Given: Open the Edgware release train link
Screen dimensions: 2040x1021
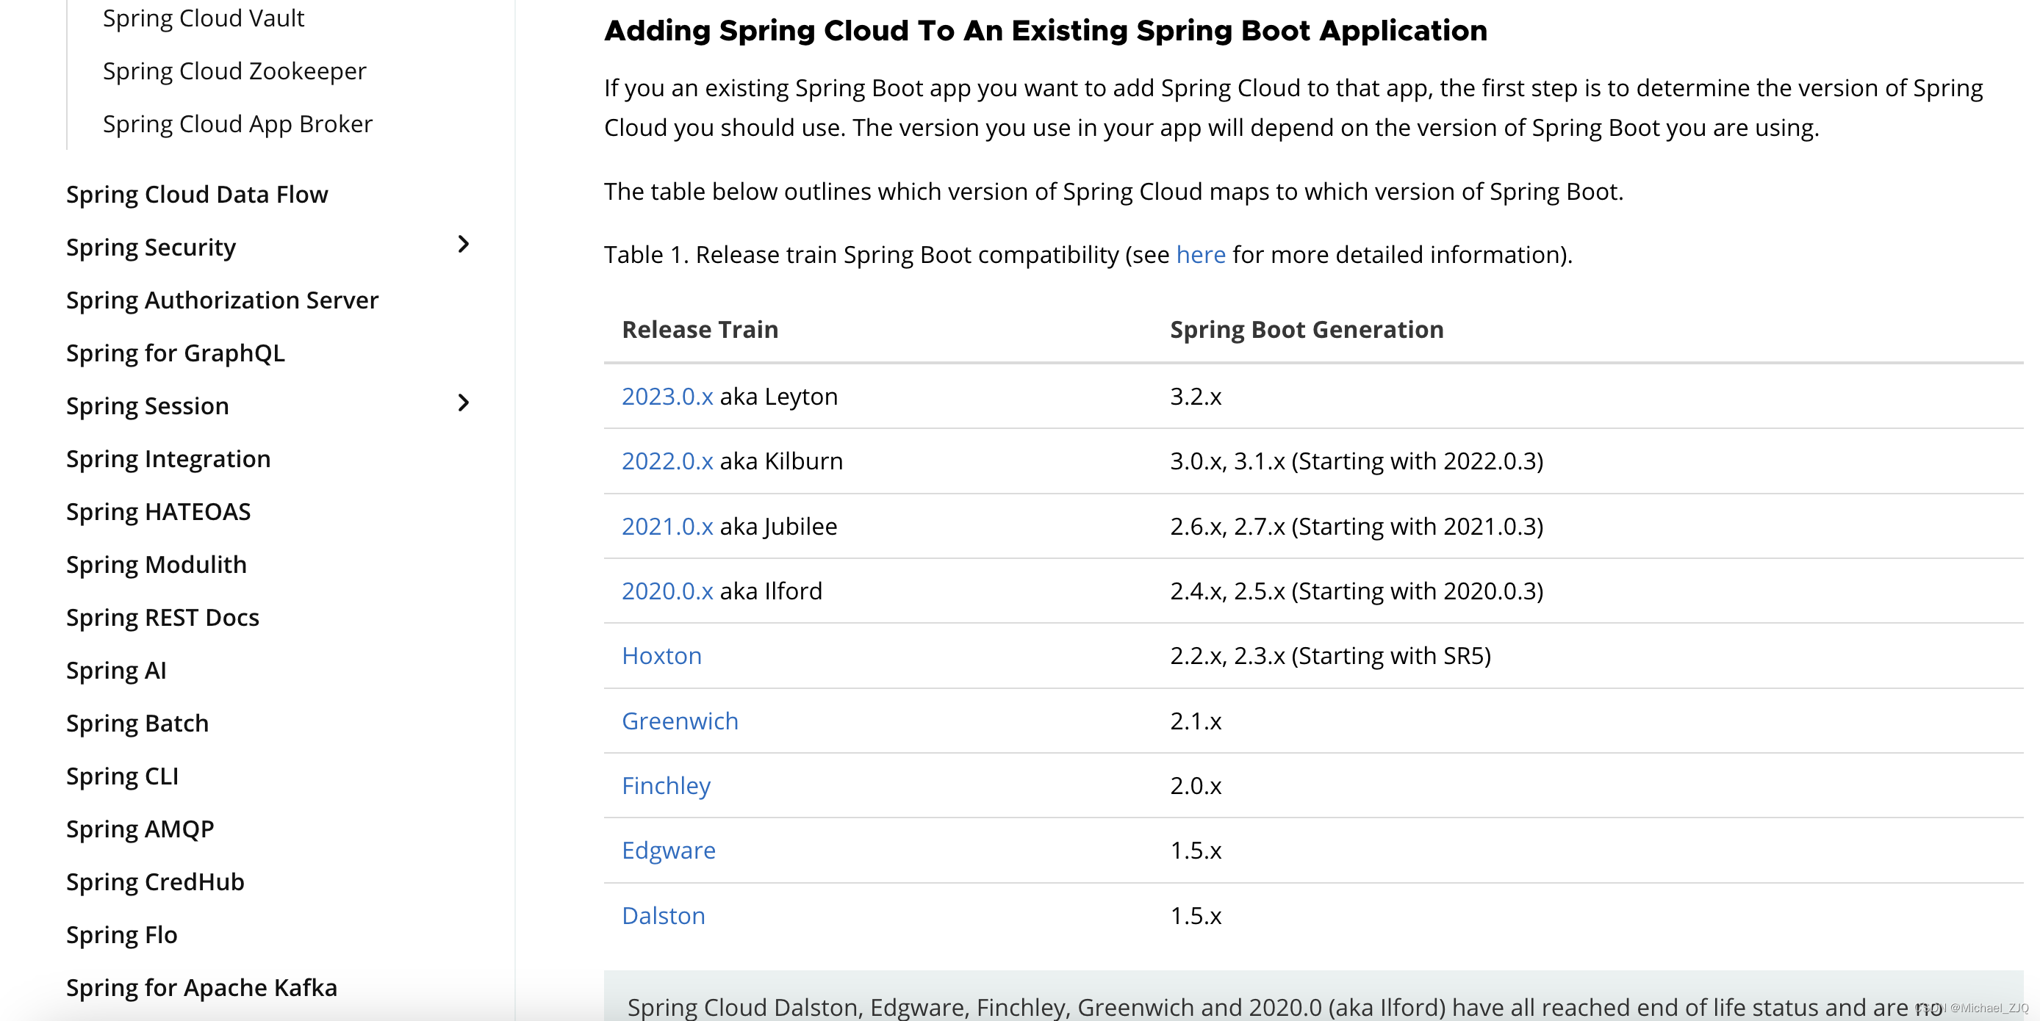Looking at the screenshot, I should coord(669,851).
